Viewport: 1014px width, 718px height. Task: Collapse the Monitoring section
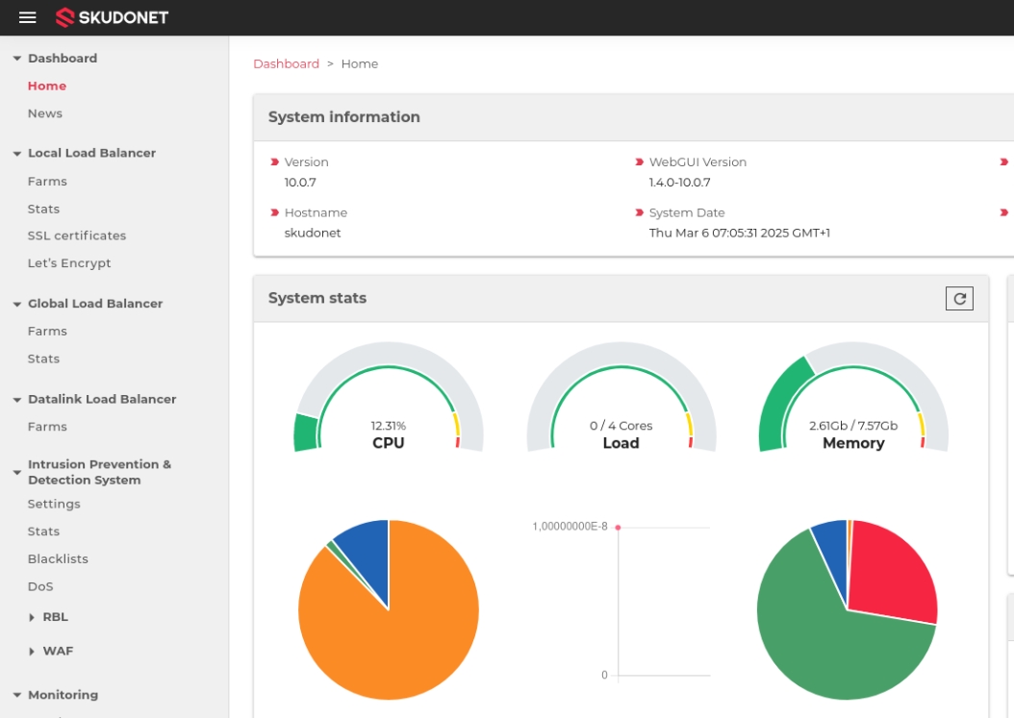coord(17,695)
